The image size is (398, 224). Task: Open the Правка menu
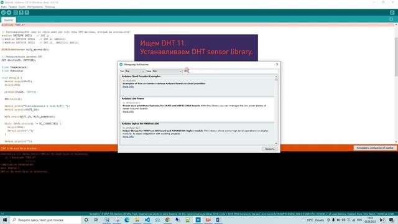click(x=12, y=7)
